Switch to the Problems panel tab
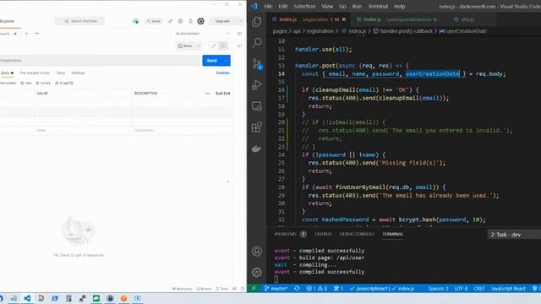The image size is (541, 304). (x=286, y=234)
